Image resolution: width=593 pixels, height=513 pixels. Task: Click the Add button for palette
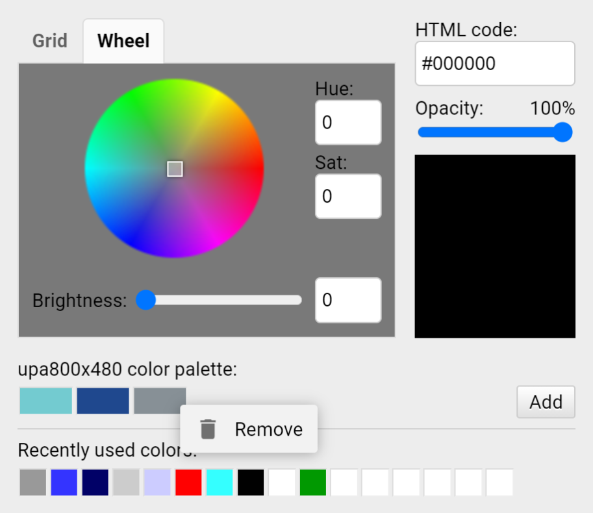(546, 402)
